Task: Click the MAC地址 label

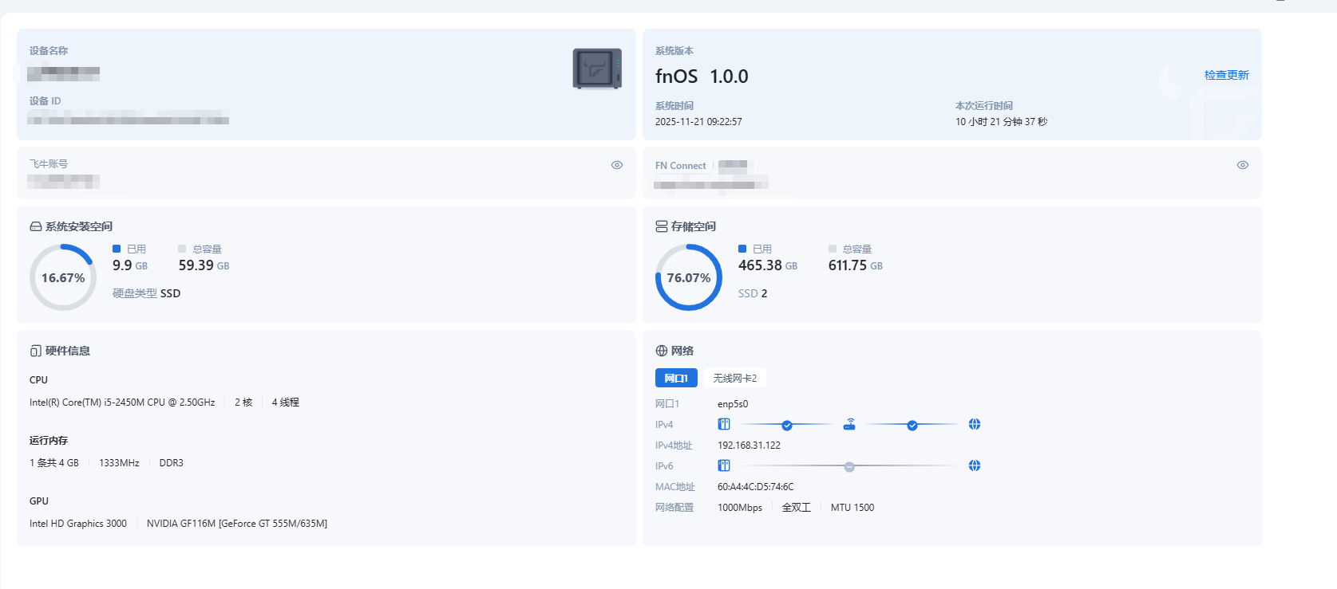Action: 675,487
